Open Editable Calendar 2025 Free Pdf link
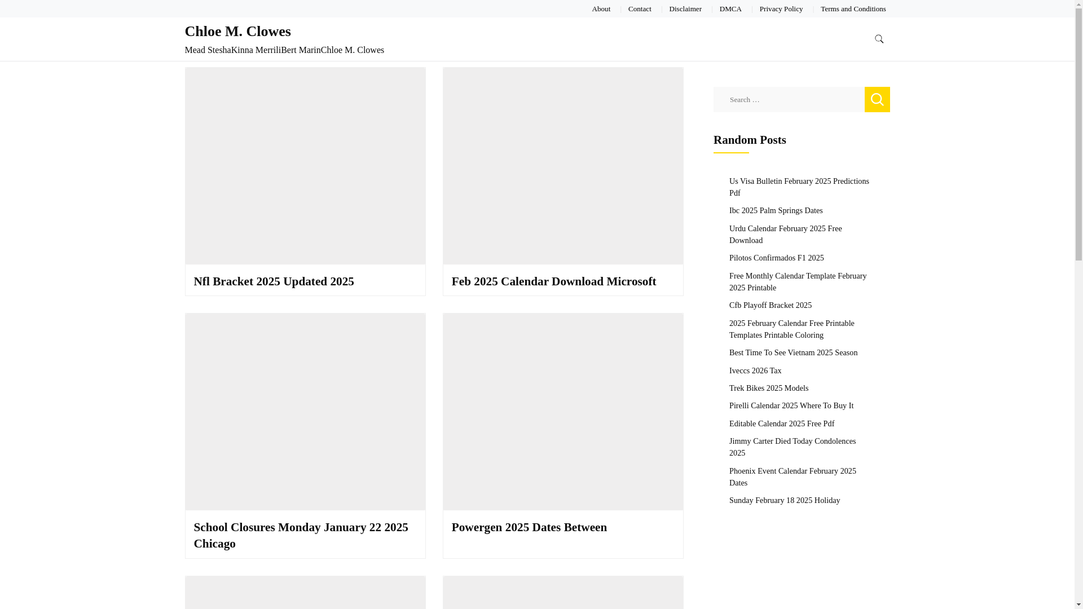This screenshot has height=609, width=1083. 781,423
